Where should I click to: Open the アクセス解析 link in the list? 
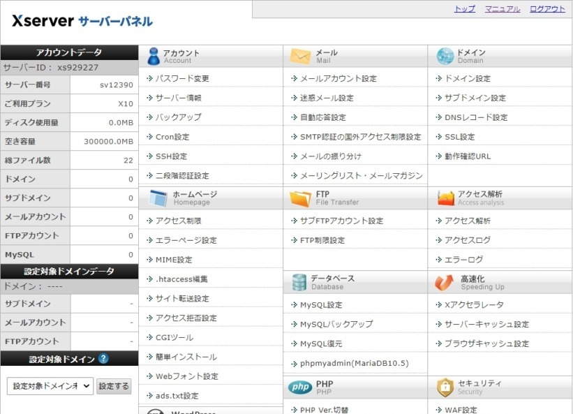[468, 221]
